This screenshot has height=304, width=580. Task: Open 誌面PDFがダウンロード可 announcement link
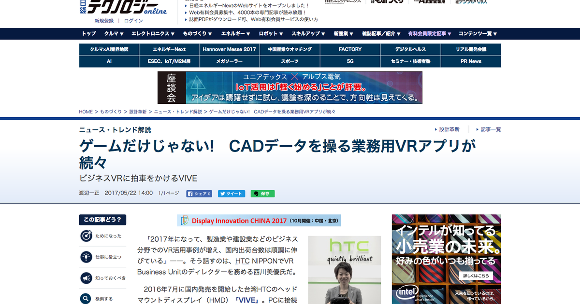pyautogui.click(x=254, y=19)
